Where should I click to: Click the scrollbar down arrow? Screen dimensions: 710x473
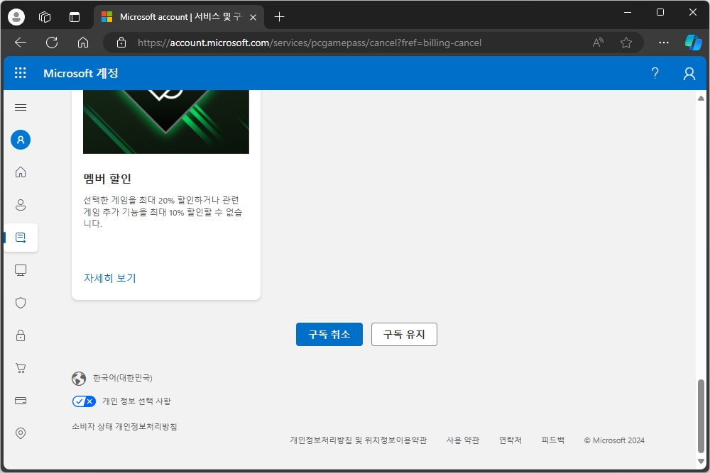tap(701, 461)
